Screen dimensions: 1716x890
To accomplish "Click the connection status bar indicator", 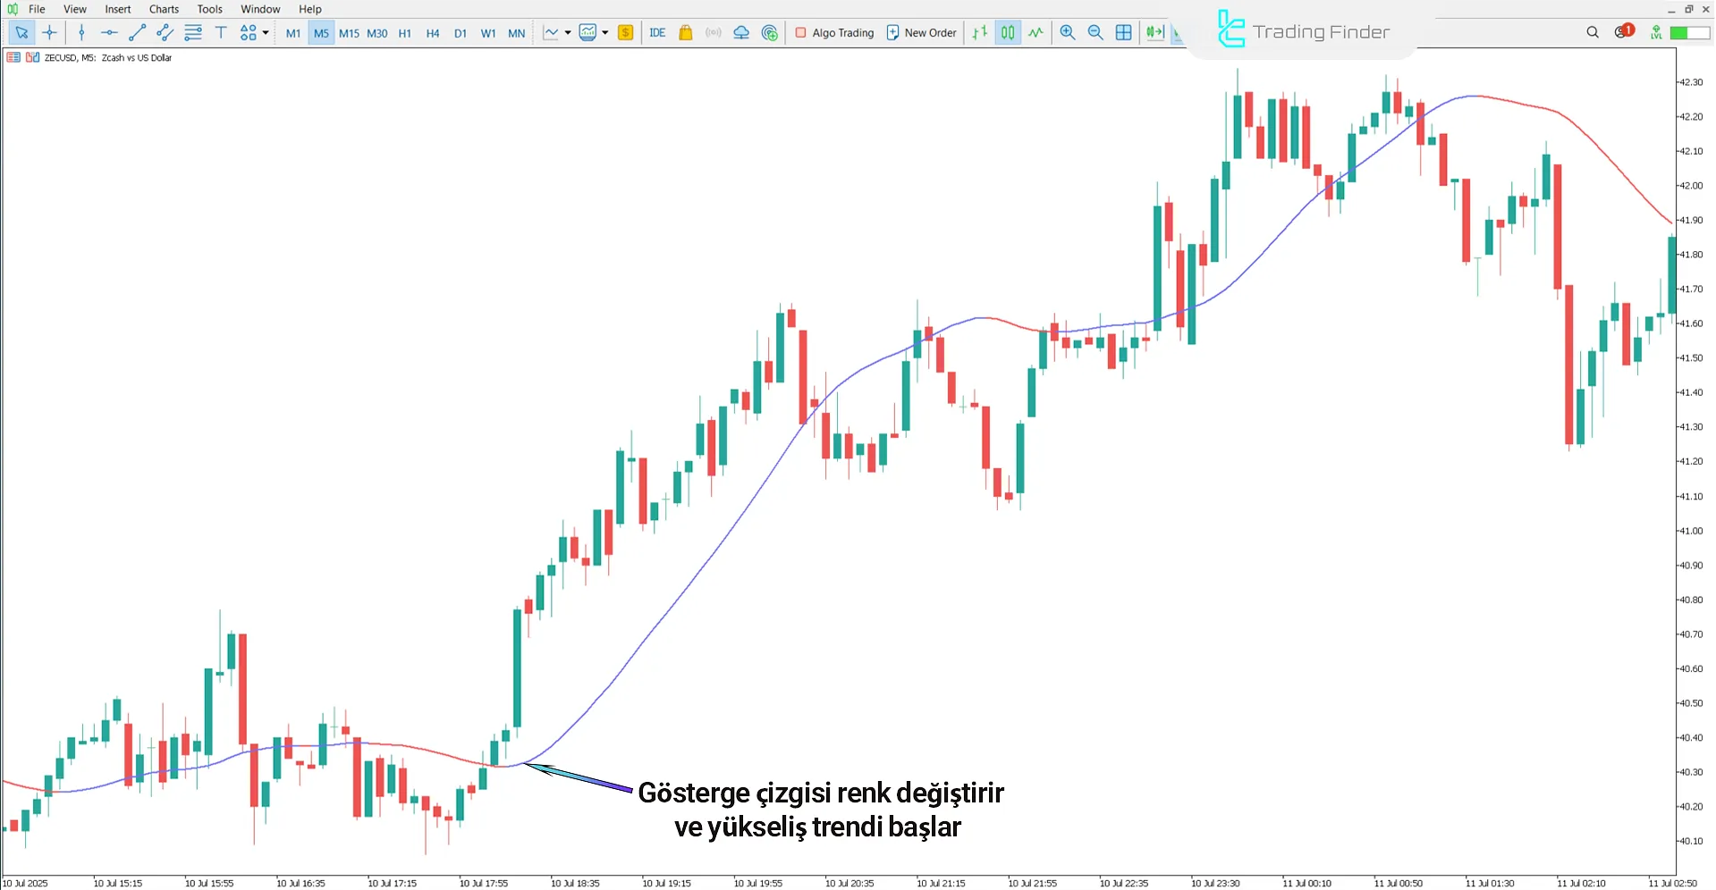I will coord(1690,32).
